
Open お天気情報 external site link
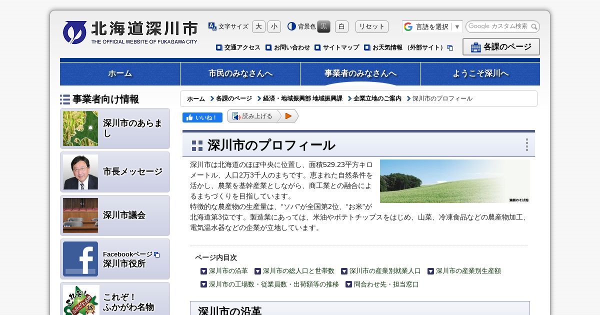coord(409,47)
